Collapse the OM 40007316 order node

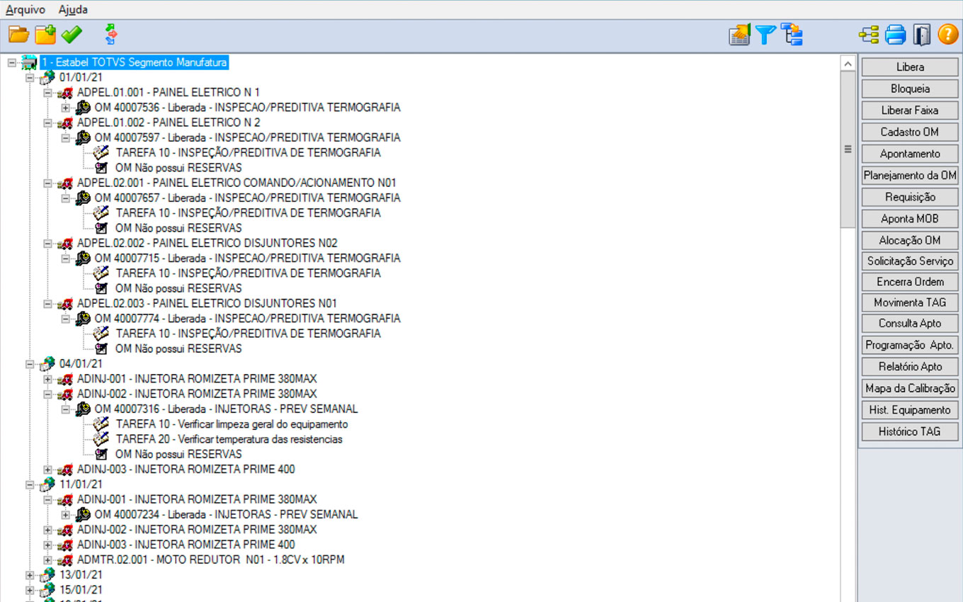(x=66, y=409)
